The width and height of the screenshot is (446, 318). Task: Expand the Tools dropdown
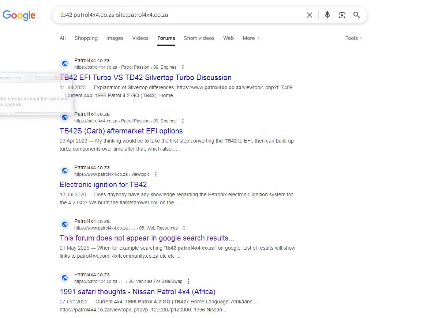click(x=354, y=38)
